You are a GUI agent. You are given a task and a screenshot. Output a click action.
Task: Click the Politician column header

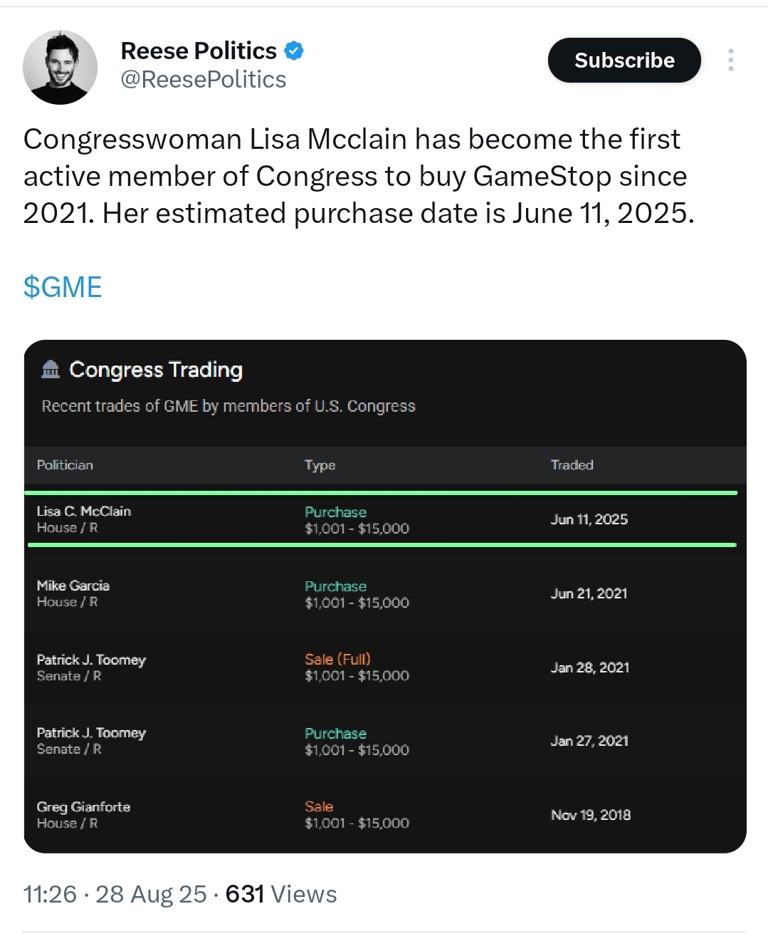[x=65, y=464]
